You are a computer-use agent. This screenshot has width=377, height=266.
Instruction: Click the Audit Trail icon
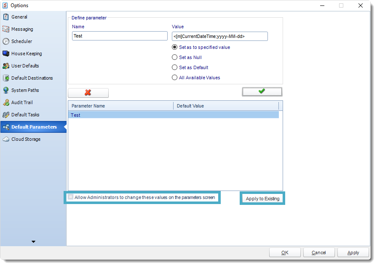6,102
